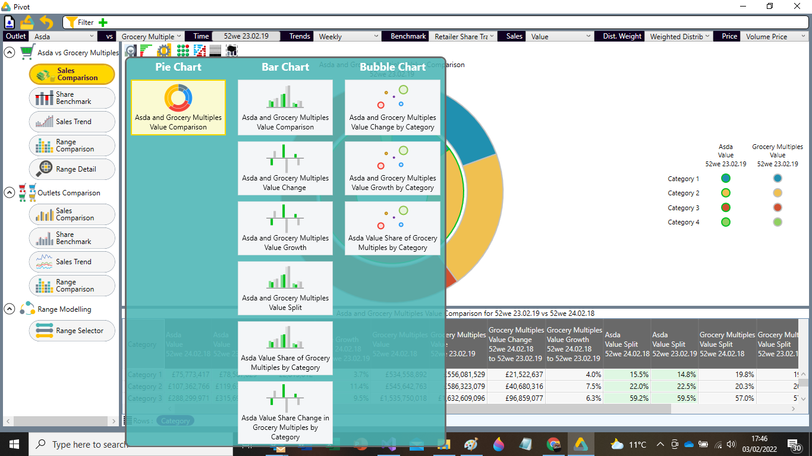Open the Range Selector view
This screenshot has height=456, width=812.
pos(72,331)
